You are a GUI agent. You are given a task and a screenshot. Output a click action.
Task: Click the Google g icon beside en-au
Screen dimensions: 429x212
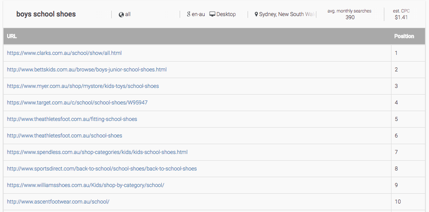[189, 14]
